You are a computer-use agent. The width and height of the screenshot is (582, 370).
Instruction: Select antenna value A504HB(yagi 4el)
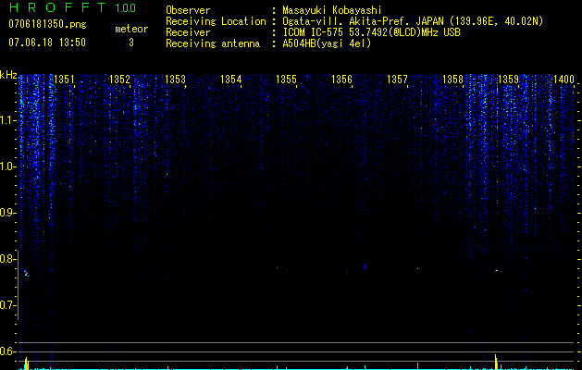point(327,43)
